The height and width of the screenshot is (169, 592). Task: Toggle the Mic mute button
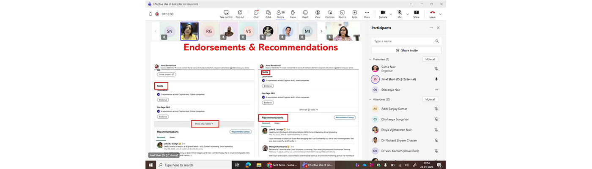point(400,14)
